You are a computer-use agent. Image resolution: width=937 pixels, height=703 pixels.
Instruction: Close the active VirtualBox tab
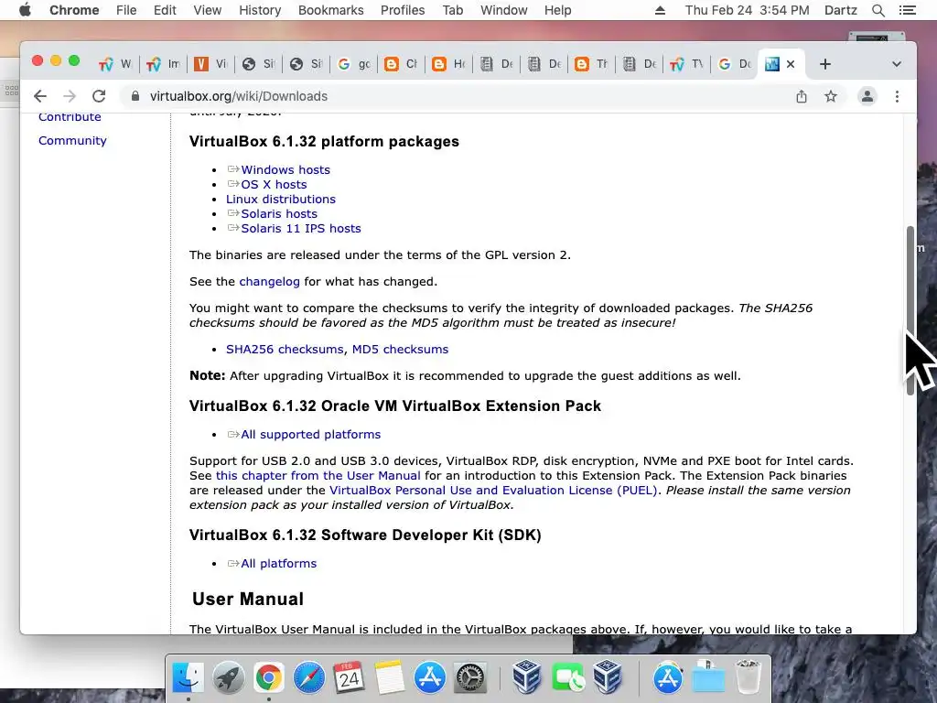point(791,64)
